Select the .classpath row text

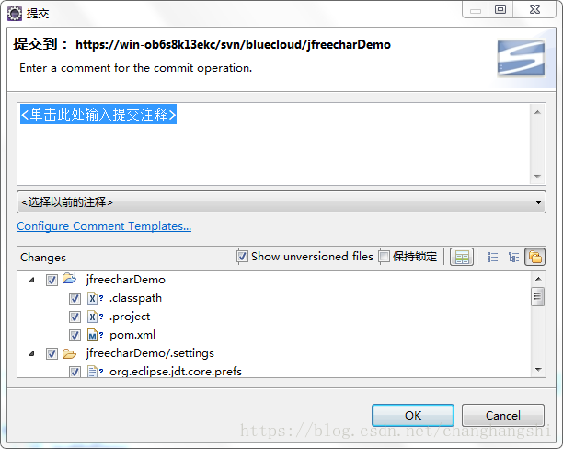(135, 298)
